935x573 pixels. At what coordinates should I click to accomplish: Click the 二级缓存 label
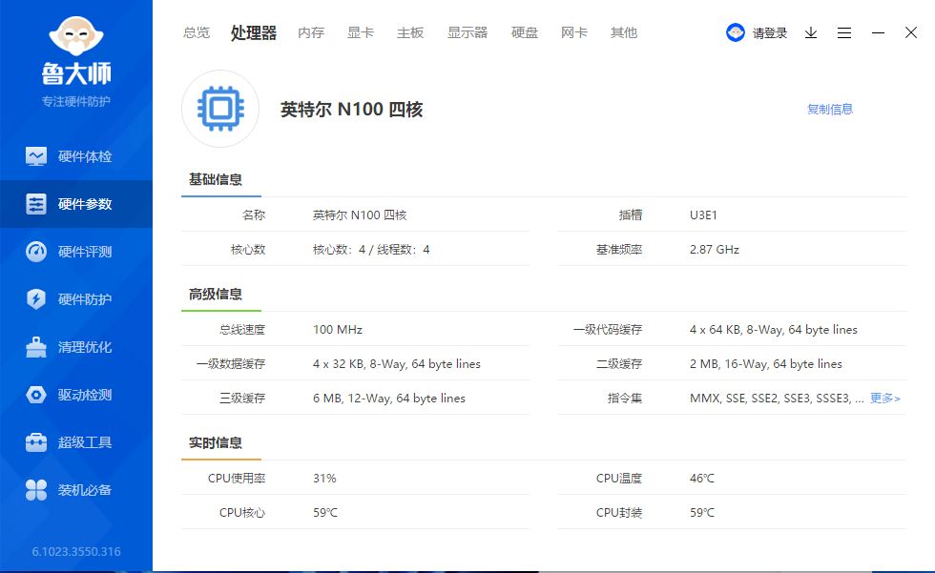(x=619, y=364)
